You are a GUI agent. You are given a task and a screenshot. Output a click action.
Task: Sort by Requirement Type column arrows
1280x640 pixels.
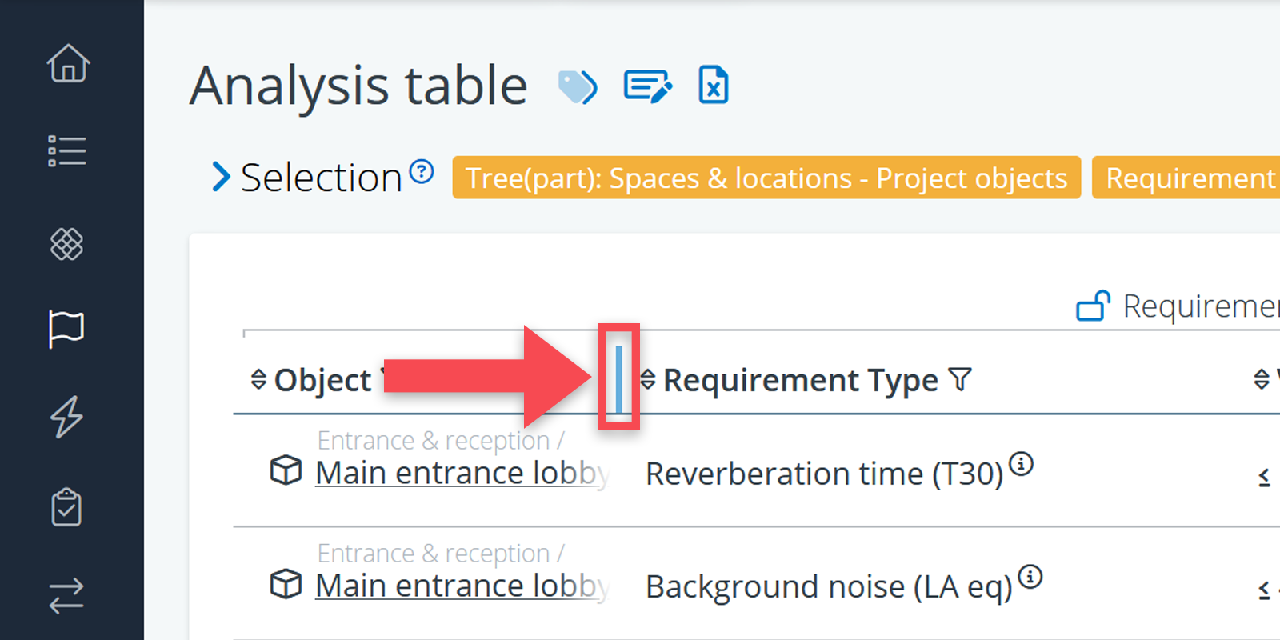pyautogui.click(x=648, y=379)
